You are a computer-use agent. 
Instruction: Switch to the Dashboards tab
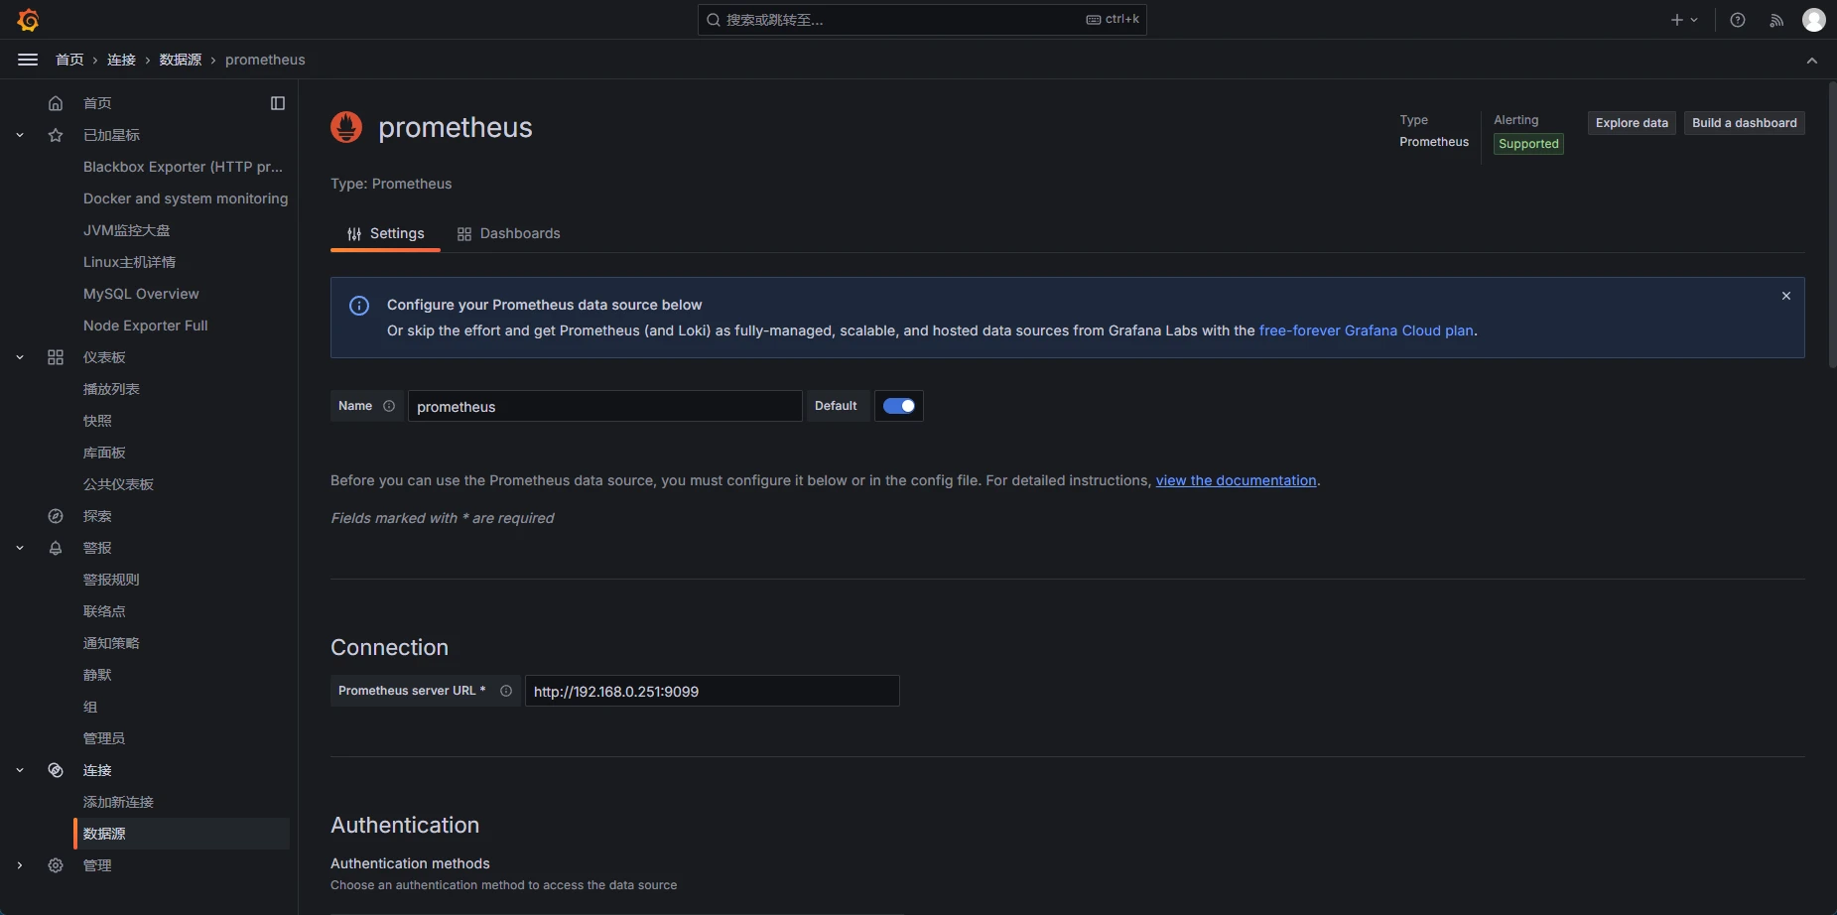click(x=508, y=233)
